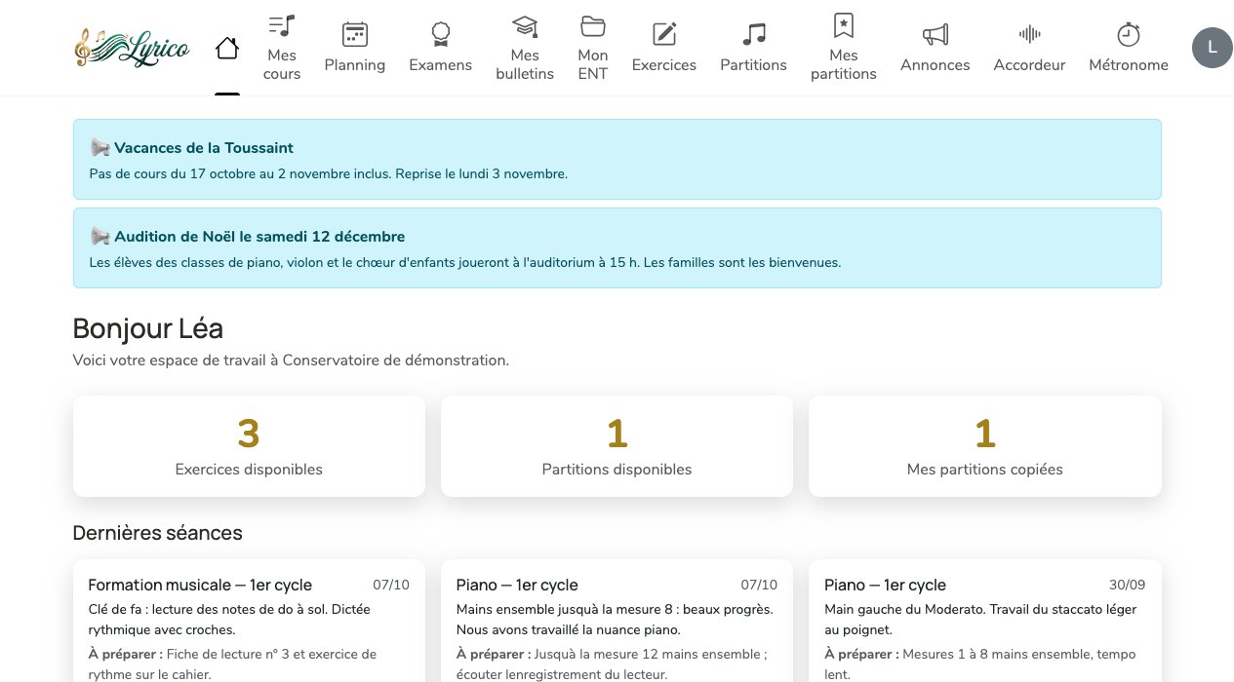Click Audition de Noël le samedi 12 décembre title

pos(259,237)
